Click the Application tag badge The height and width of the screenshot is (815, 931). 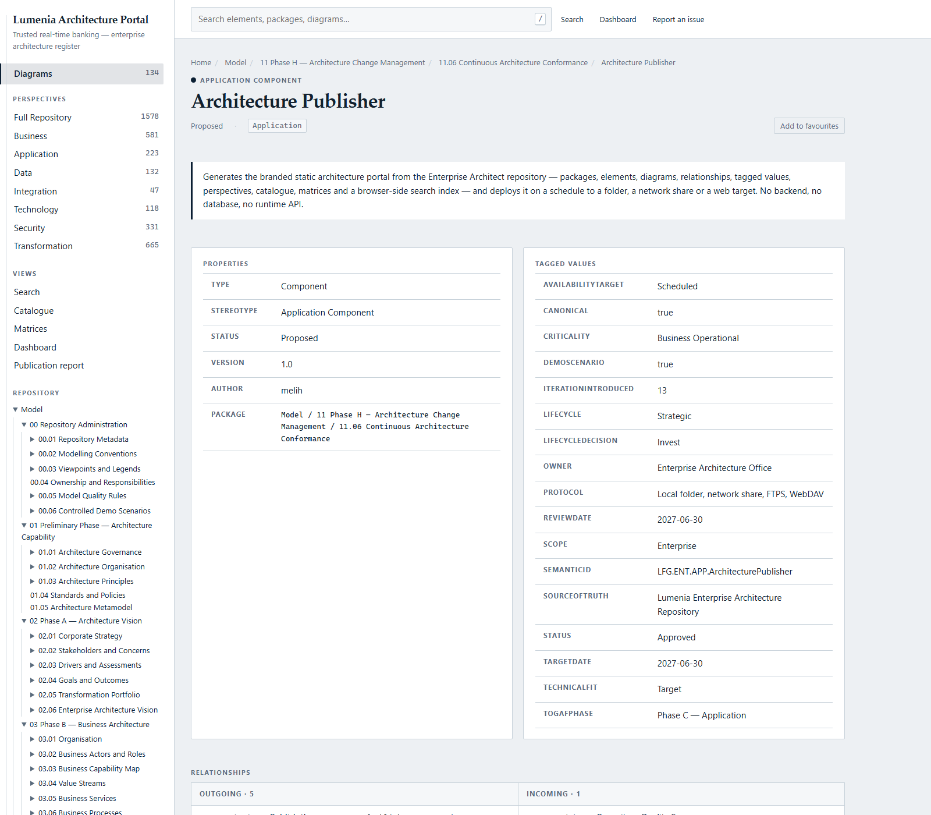coord(277,126)
